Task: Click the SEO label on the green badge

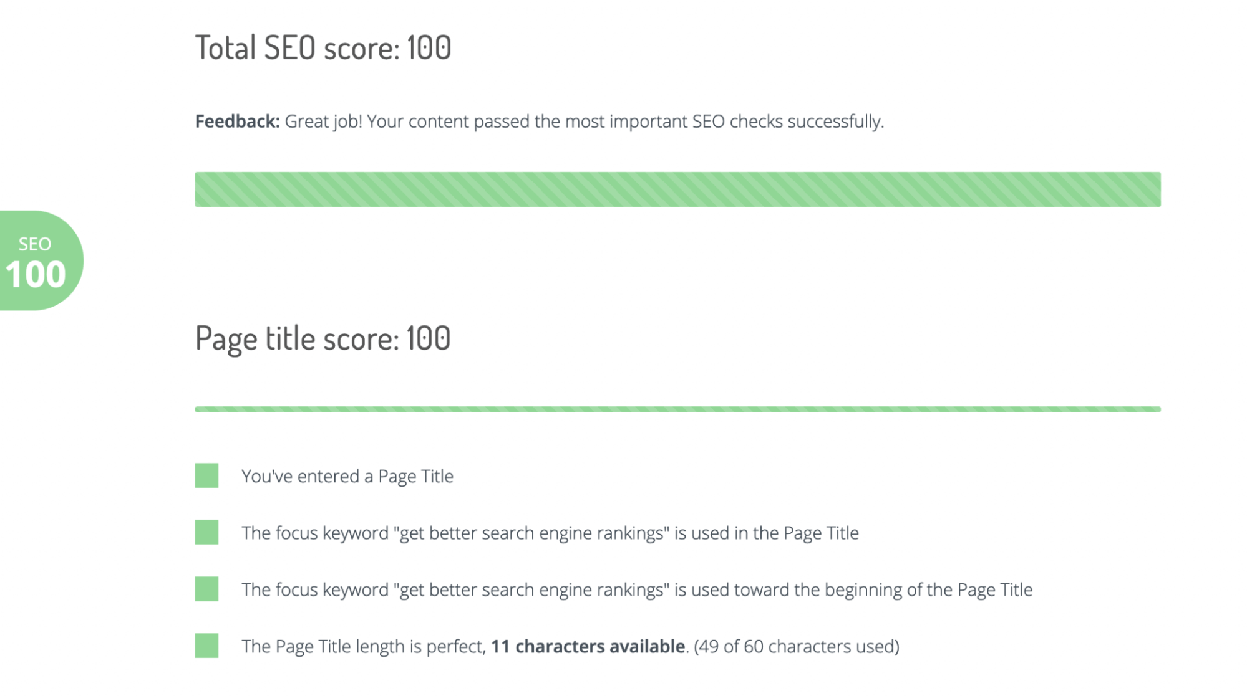Action: point(34,244)
